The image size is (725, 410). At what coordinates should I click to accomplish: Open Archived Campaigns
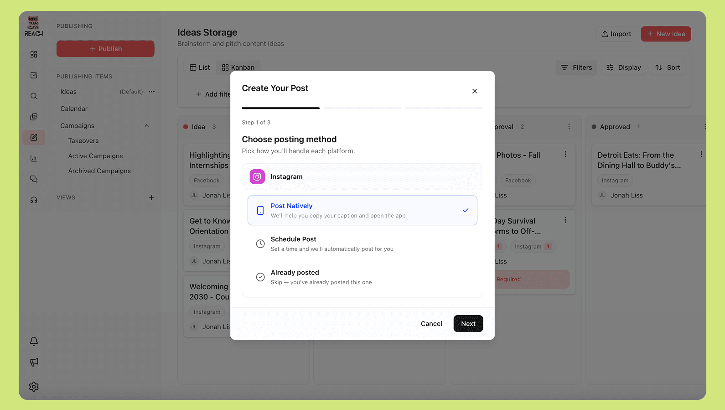[99, 171]
